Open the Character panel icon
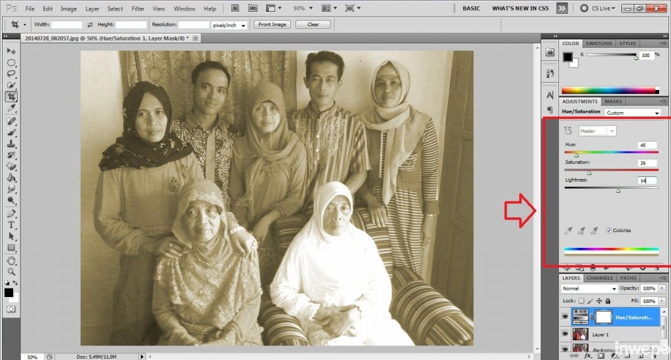Image resolution: width=671 pixels, height=360 pixels. (x=550, y=95)
